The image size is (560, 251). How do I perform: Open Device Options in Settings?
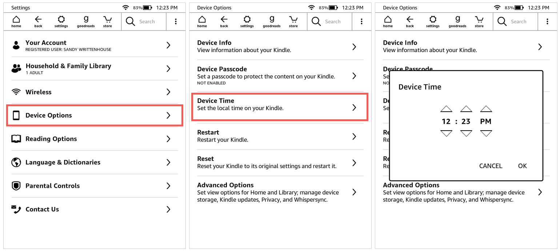(95, 115)
